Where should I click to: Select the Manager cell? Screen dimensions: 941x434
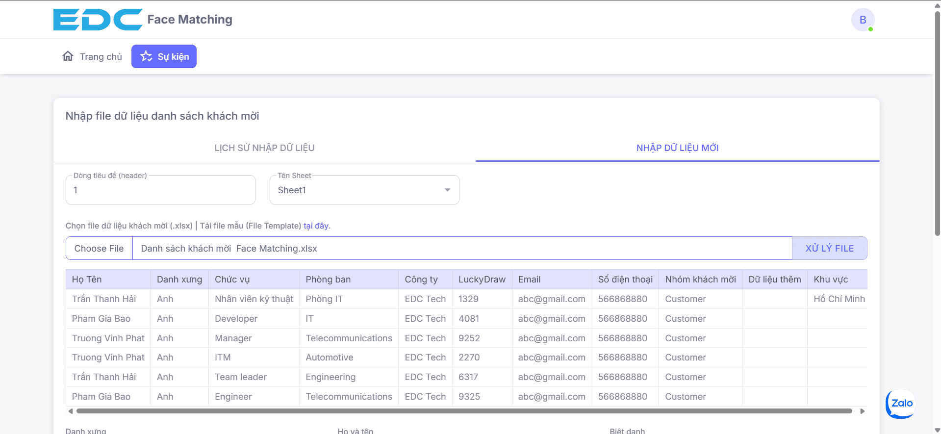click(x=254, y=338)
